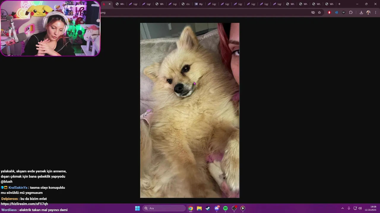The height and width of the screenshot is (213, 380).
Task: Open File Explorer from the taskbar
Action: point(199,208)
